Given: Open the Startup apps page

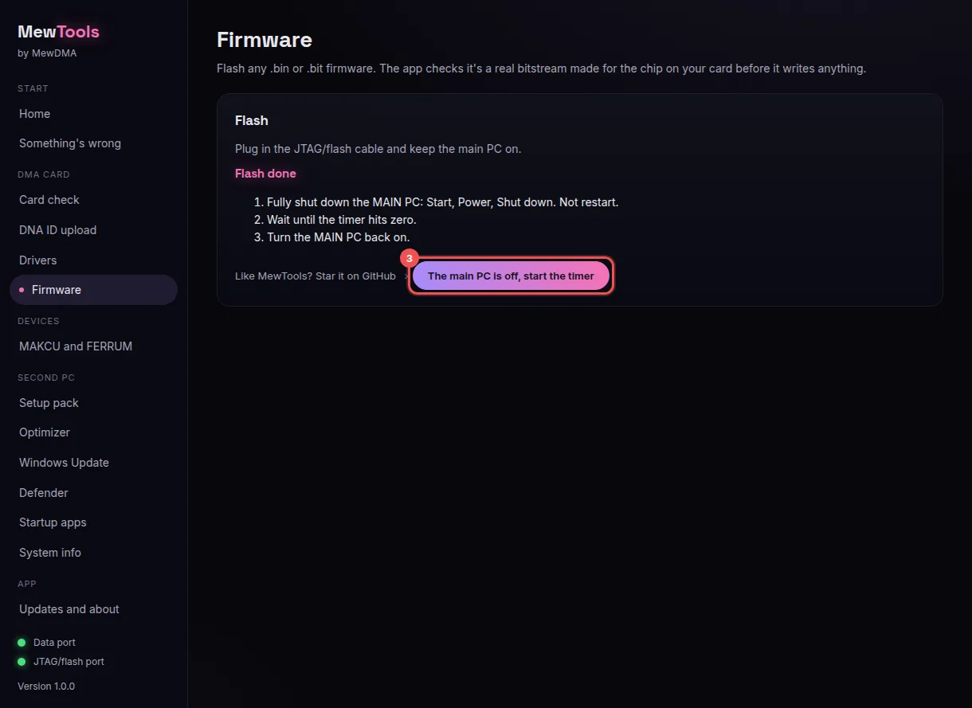Looking at the screenshot, I should (x=93, y=522).
